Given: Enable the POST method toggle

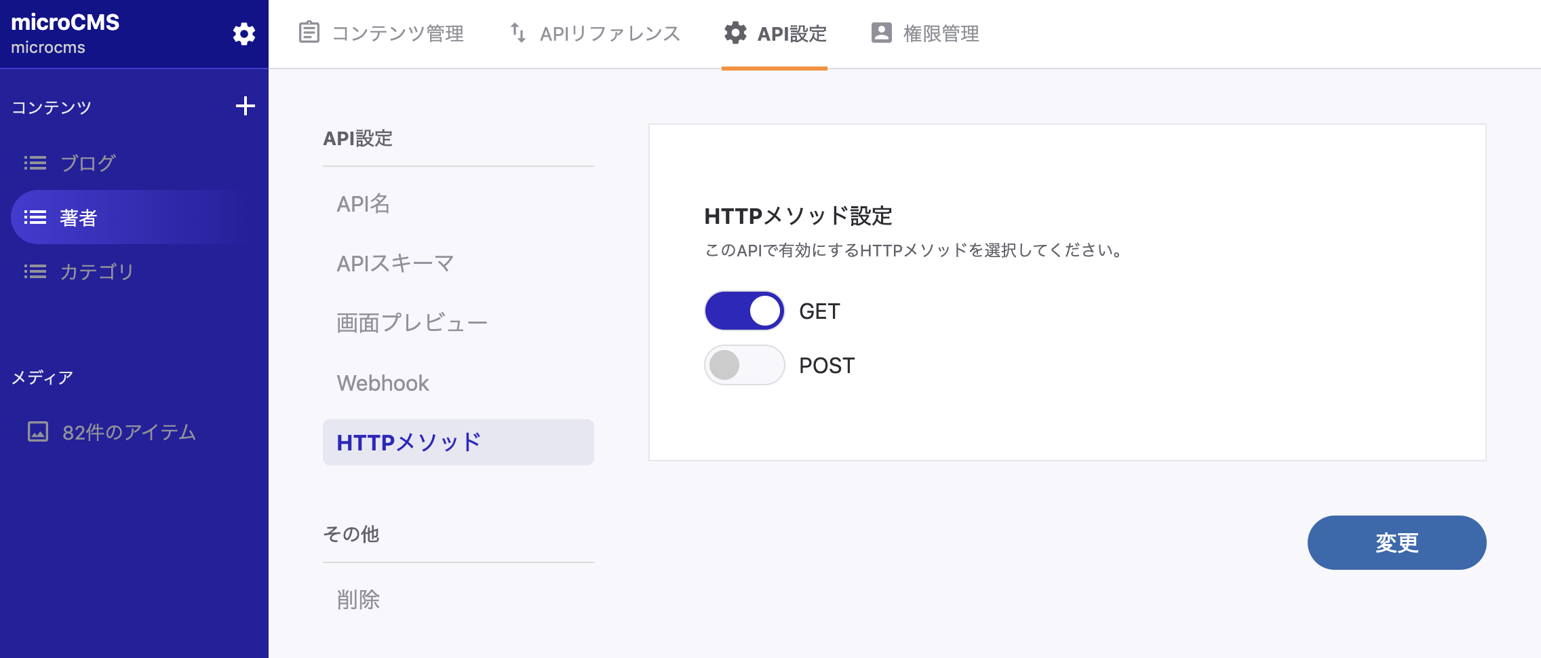Looking at the screenshot, I should (744, 365).
